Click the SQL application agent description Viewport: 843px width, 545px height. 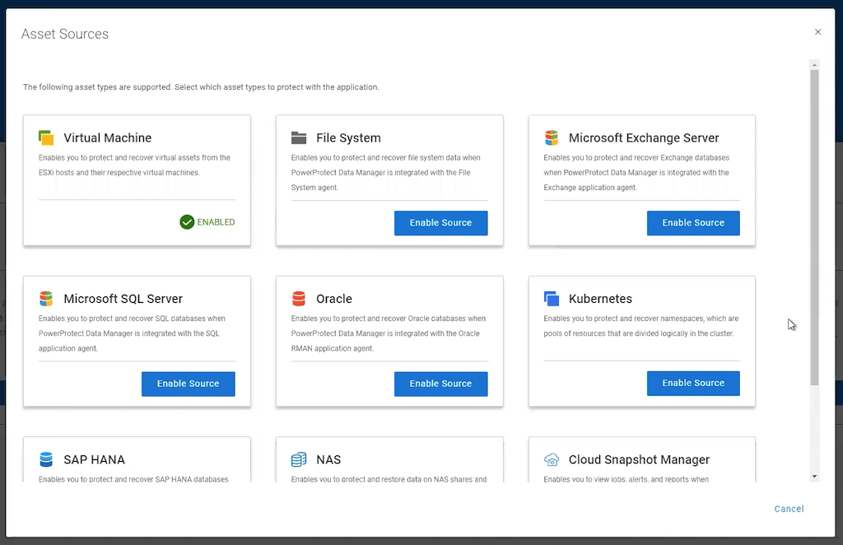tap(132, 333)
